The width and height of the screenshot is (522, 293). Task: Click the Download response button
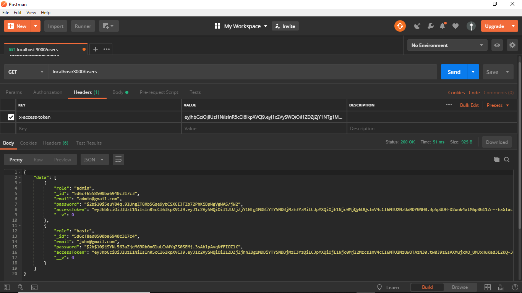click(x=497, y=142)
